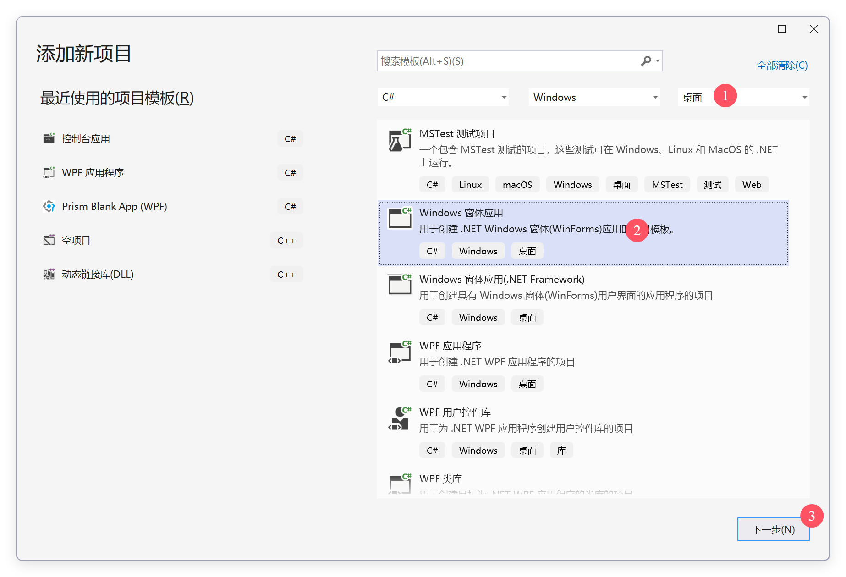
Task: Click the Windows 窗体应用 template icon
Action: click(400, 218)
